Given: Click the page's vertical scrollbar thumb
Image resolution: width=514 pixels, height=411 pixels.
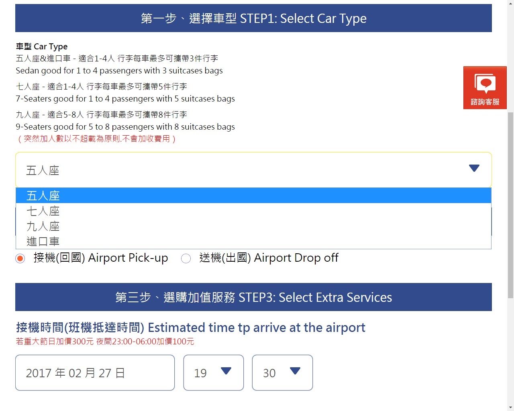Looking at the screenshot, I should click(x=510, y=205).
